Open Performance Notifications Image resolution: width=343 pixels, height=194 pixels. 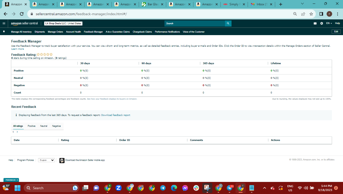pyautogui.click(x=167, y=32)
